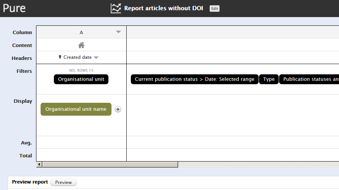
Task: Select the Organisational unit name display field
Action: (76, 109)
